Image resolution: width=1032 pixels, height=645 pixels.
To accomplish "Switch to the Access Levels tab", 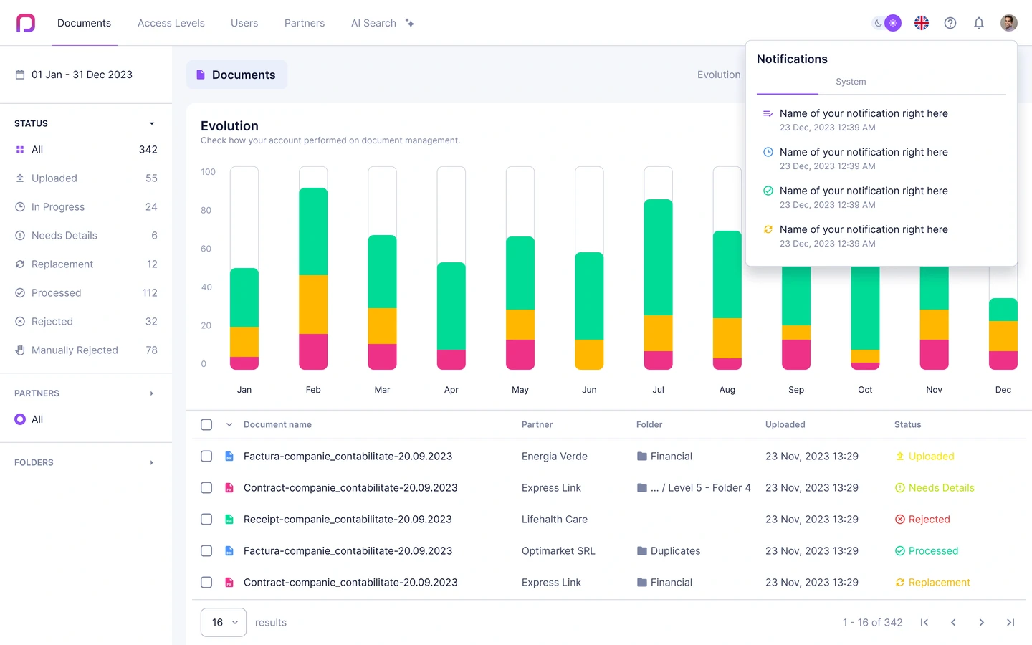I will (x=171, y=23).
